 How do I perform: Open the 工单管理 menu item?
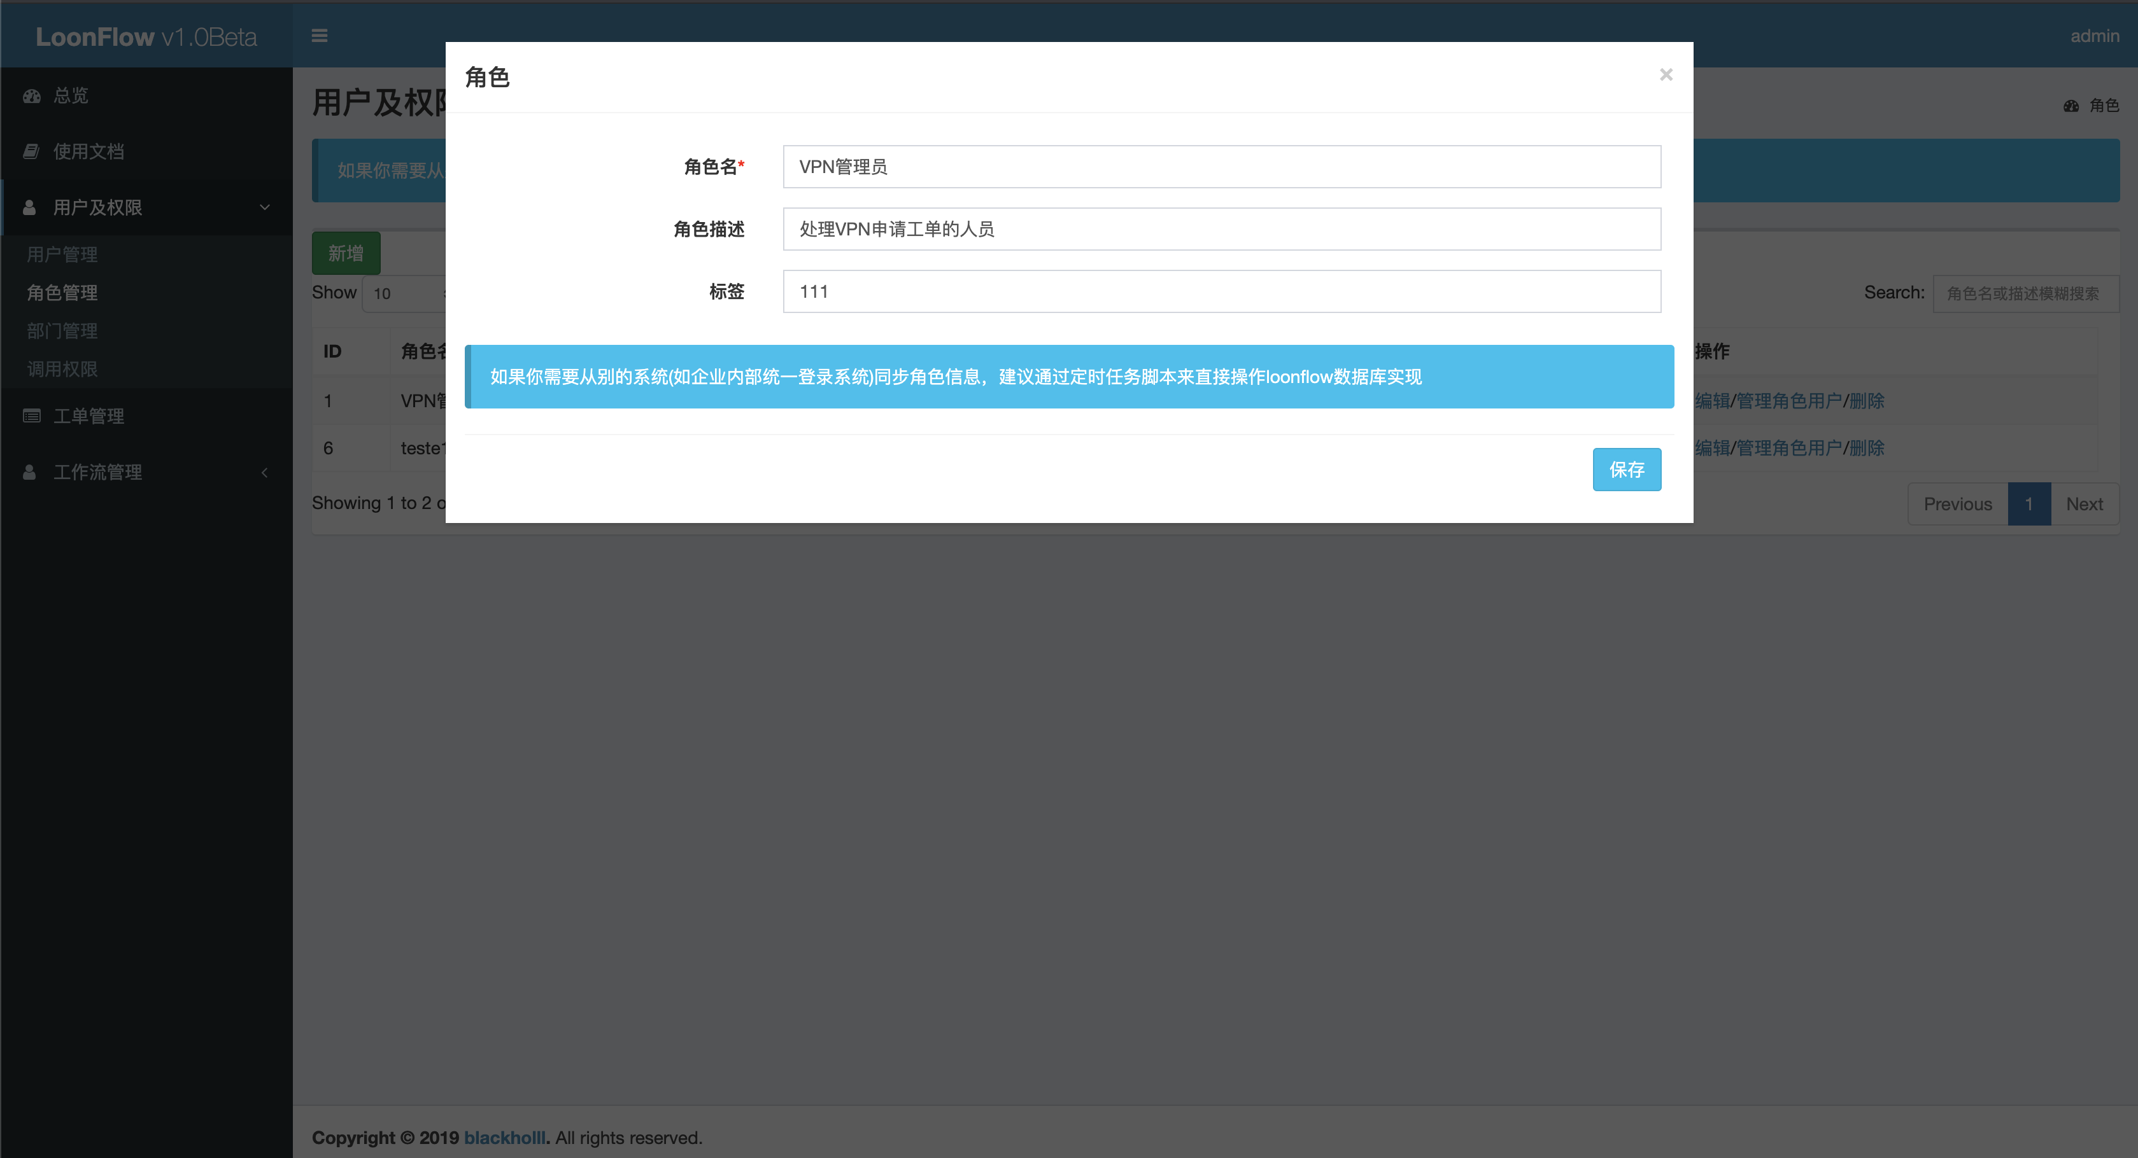(146, 416)
